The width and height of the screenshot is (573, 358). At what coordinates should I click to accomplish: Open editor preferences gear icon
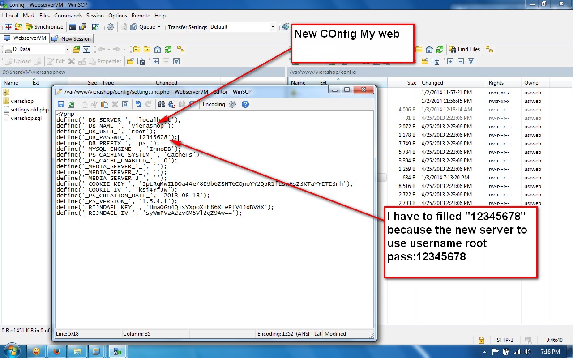point(232,104)
